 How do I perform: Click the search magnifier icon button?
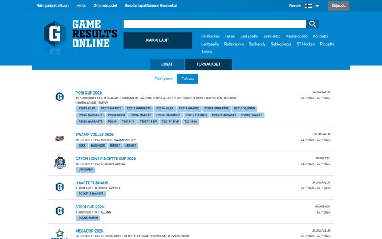[x=312, y=24]
